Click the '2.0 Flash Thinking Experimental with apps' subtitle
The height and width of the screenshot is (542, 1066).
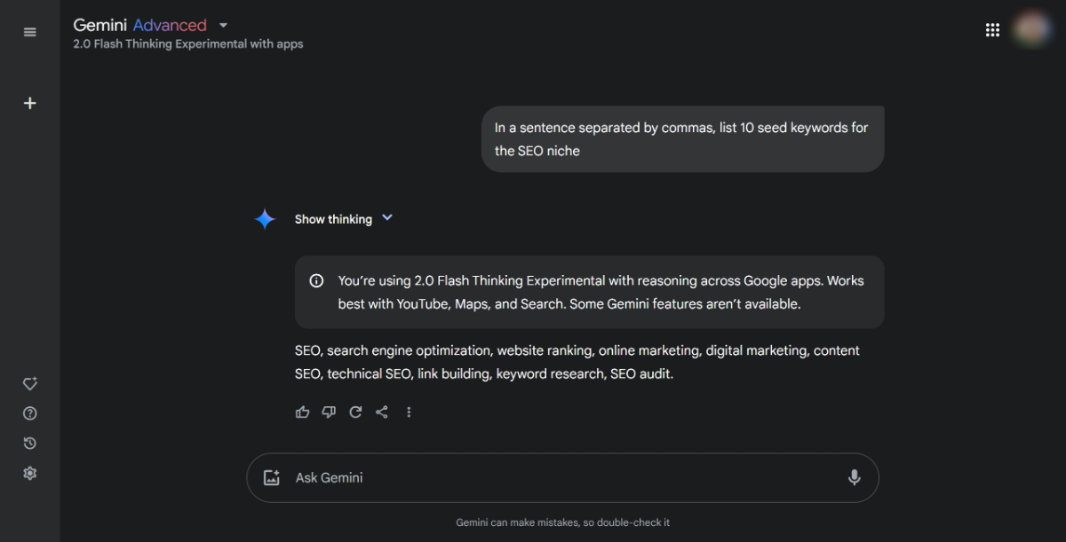click(188, 43)
